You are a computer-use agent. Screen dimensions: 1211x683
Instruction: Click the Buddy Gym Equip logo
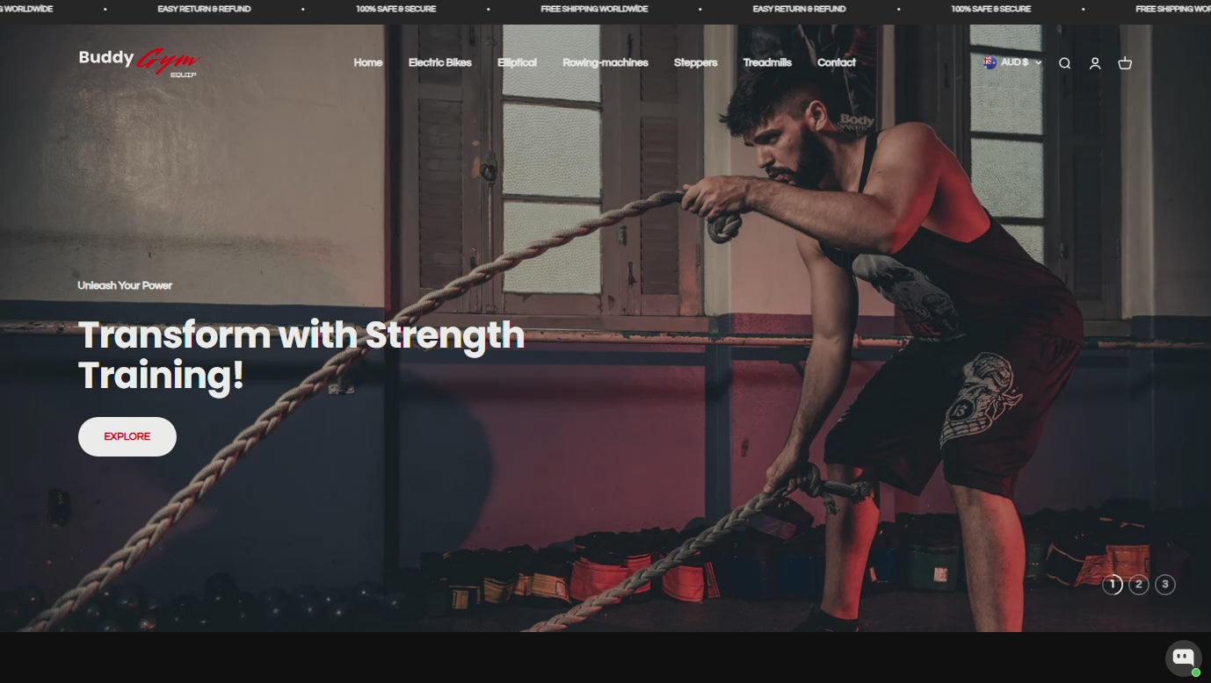(x=139, y=62)
